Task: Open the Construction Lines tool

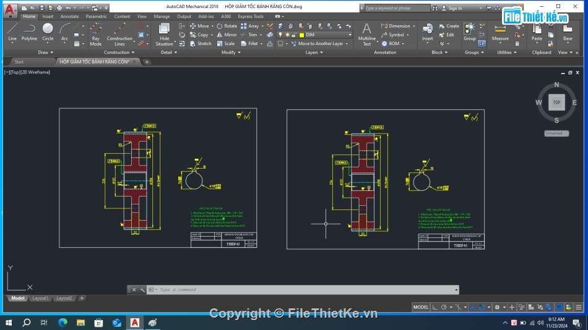Action: (x=119, y=35)
